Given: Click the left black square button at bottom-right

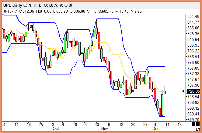Looking at the screenshot, I should tap(193, 124).
